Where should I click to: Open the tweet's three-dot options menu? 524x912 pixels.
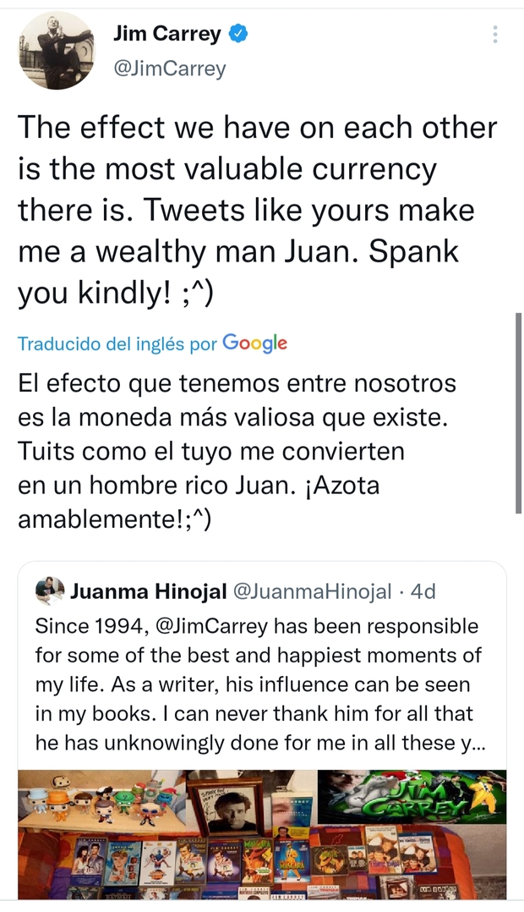(x=494, y=35)
